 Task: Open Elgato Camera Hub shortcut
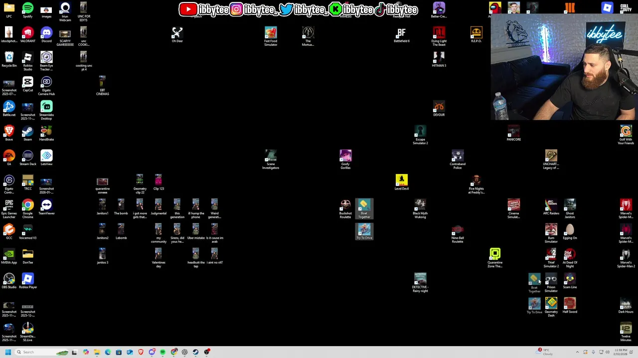coord(46,86)
